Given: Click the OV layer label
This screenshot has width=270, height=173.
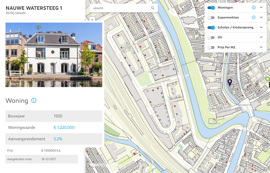Looking at the screenshot, I should (x=220, y=37).
